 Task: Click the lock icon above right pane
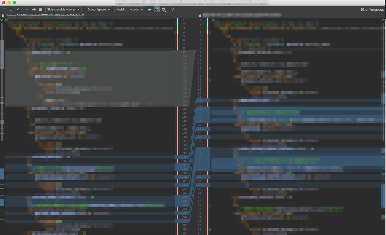(x=200, y=15)
